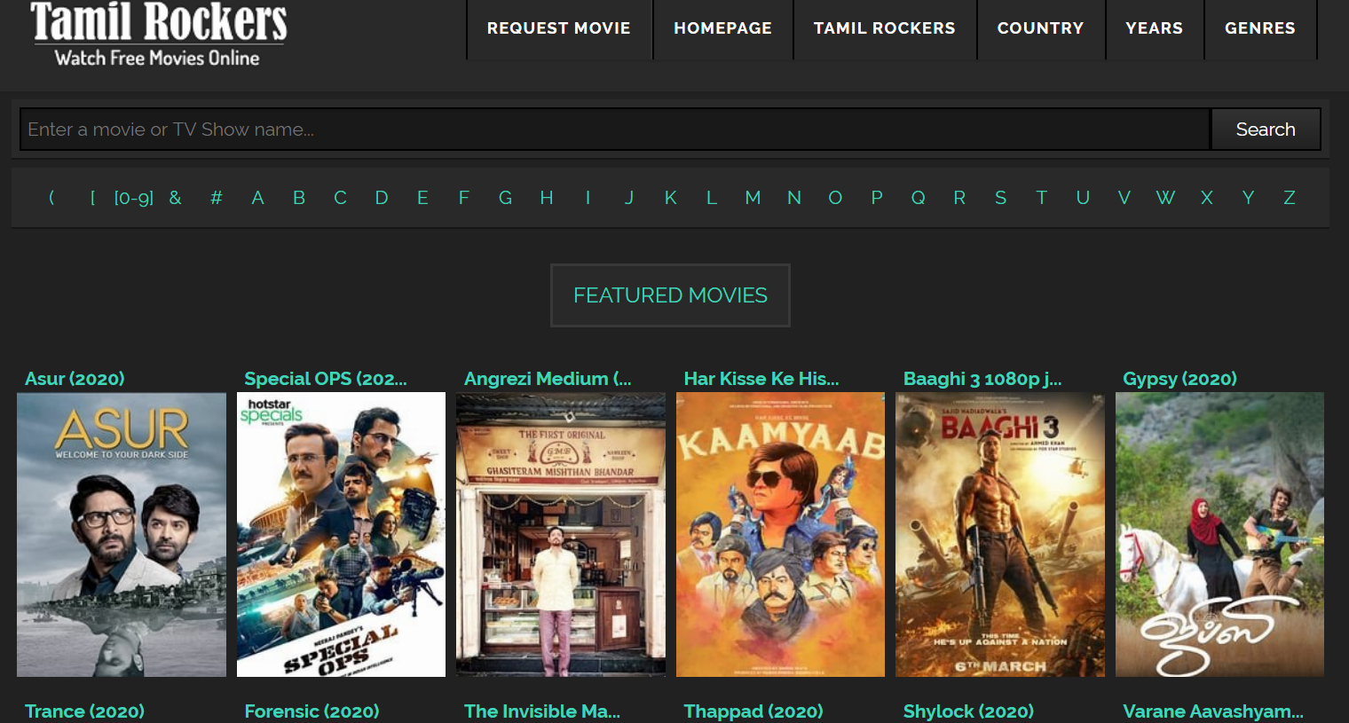This screenshot has height=723, width=1349.
Task: Select TAMIL ROCKERS navigation item
Action: (x=885, y=28)
